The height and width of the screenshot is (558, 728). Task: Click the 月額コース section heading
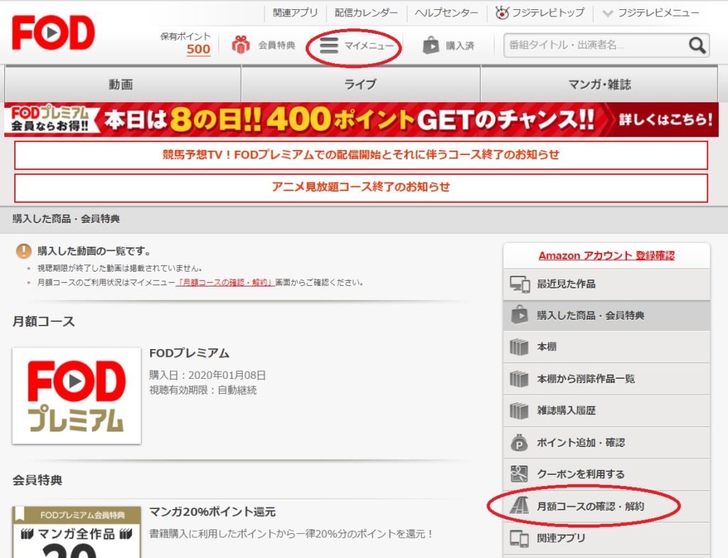pyautogui.click(x=43, y=321)
